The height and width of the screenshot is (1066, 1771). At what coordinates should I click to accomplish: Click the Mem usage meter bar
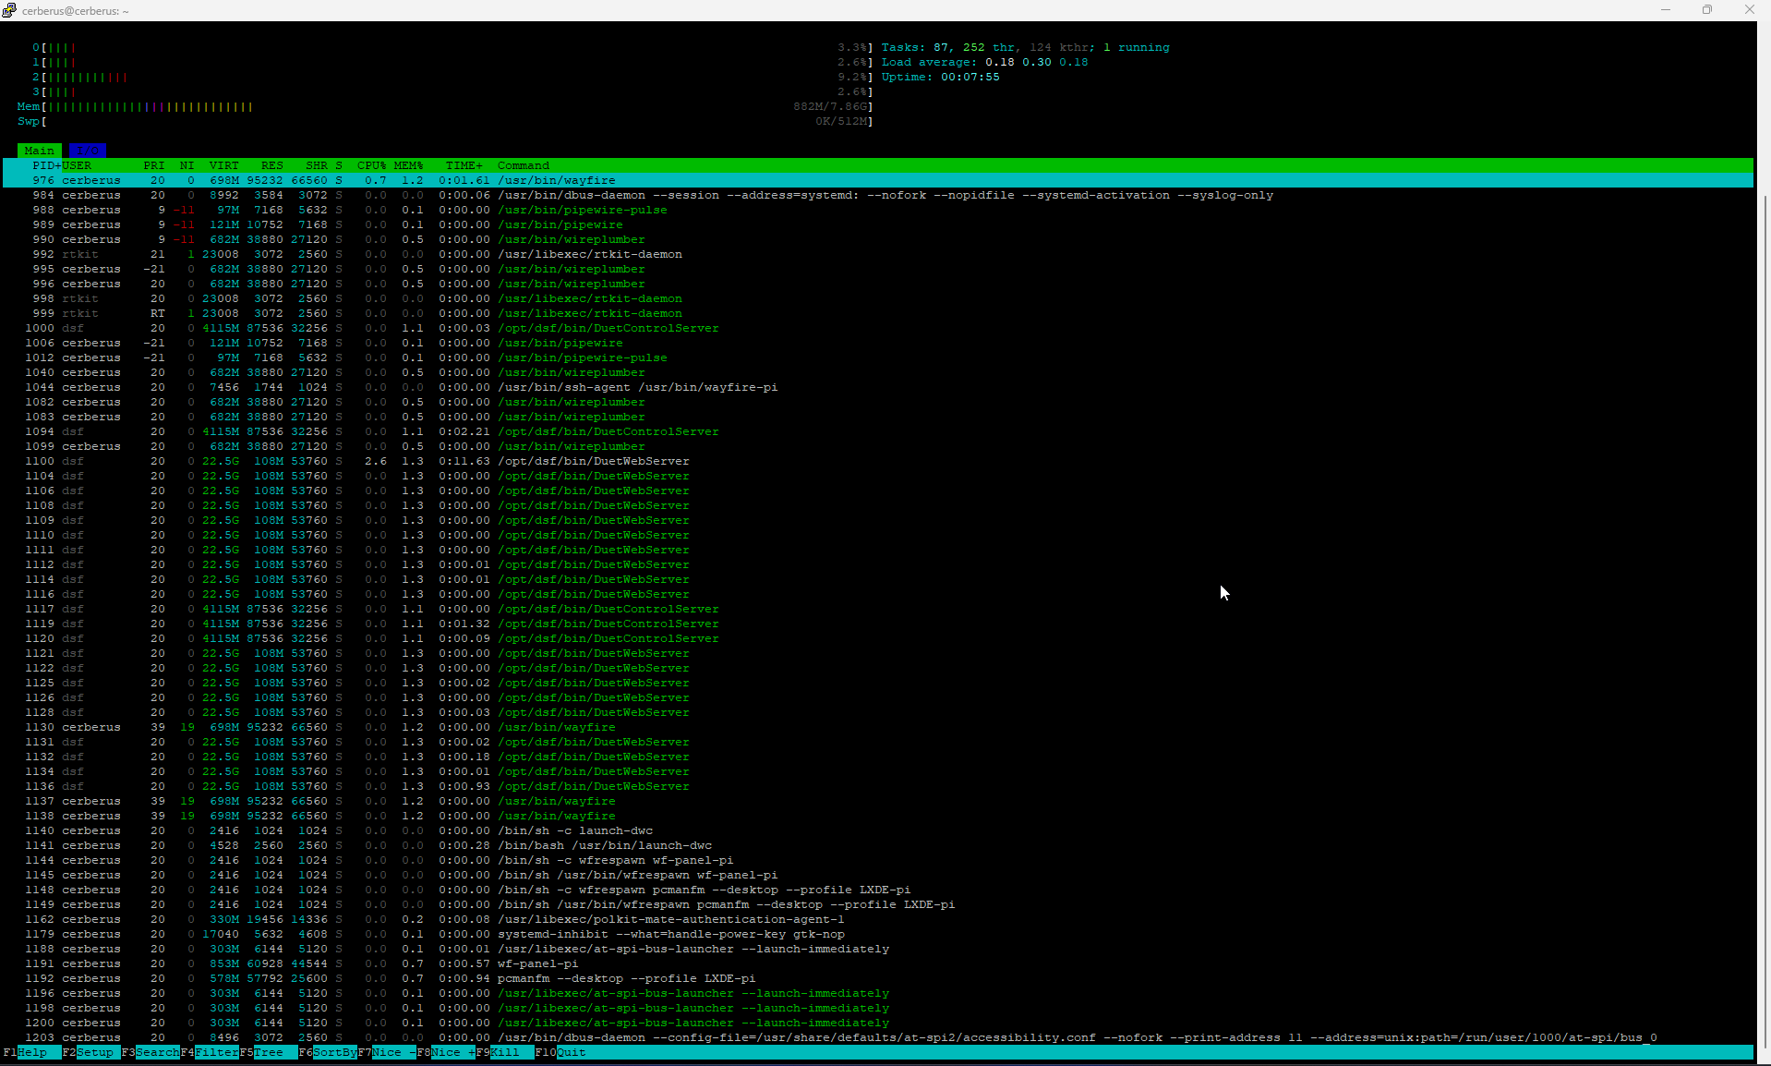click(445, 106)
